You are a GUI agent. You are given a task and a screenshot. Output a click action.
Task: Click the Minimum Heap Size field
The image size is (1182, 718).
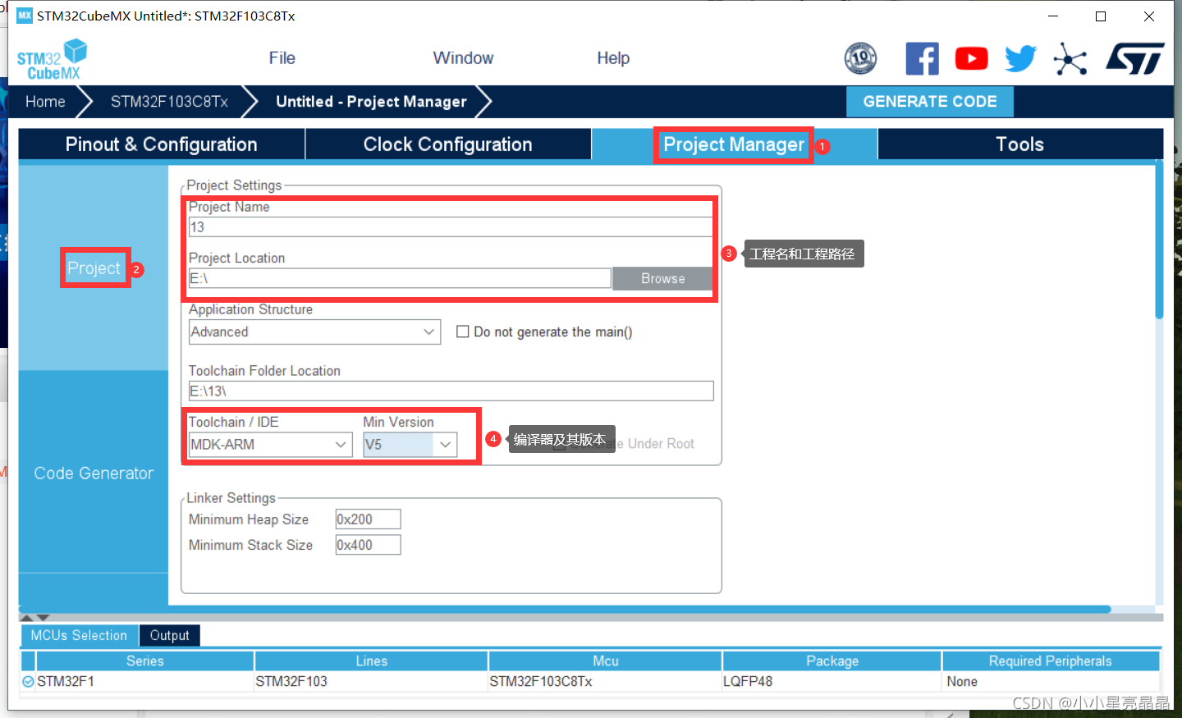tap(368, 519)
